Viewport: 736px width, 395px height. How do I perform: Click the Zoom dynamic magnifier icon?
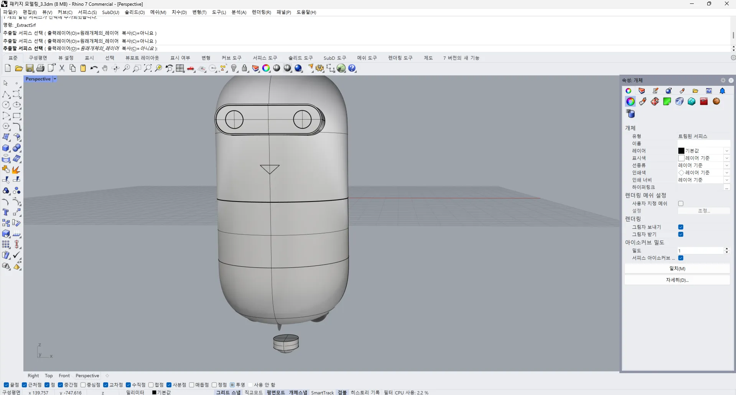click(126, 68)
